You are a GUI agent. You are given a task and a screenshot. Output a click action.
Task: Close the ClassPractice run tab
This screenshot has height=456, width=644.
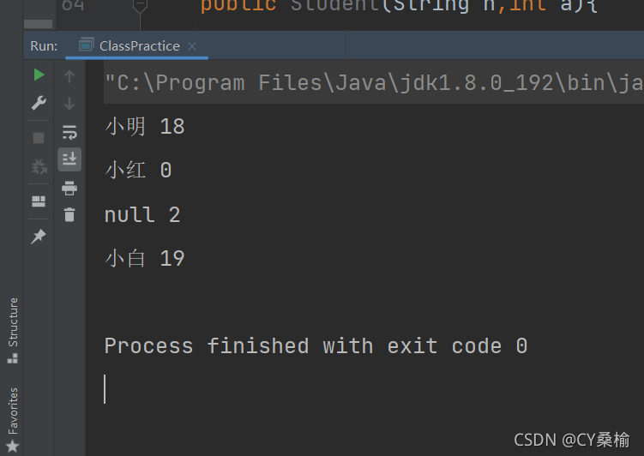pyautogui.click(x=192, y=46)
